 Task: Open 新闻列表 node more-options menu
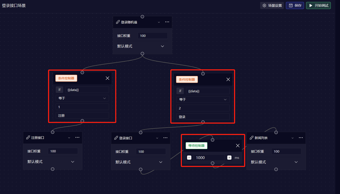pos(301,138)
